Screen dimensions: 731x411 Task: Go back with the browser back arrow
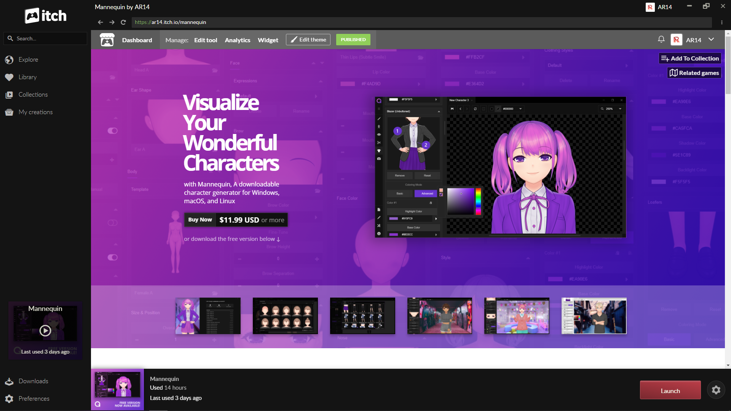[x=100, y=22]
